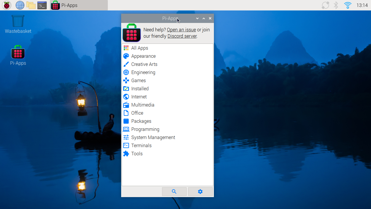Choose the System Management category
Screen dimensions: 371x209
pyautogui.click(x=153, y=137)
